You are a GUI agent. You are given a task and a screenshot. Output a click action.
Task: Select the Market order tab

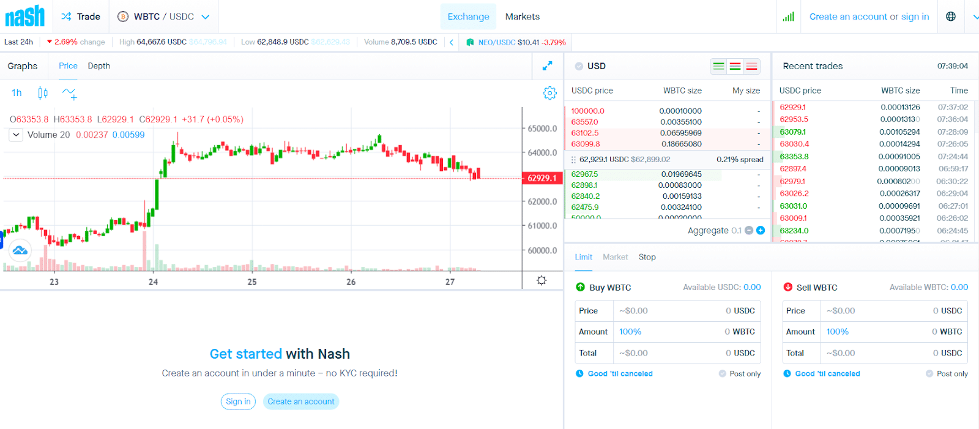tap(615, 257)
